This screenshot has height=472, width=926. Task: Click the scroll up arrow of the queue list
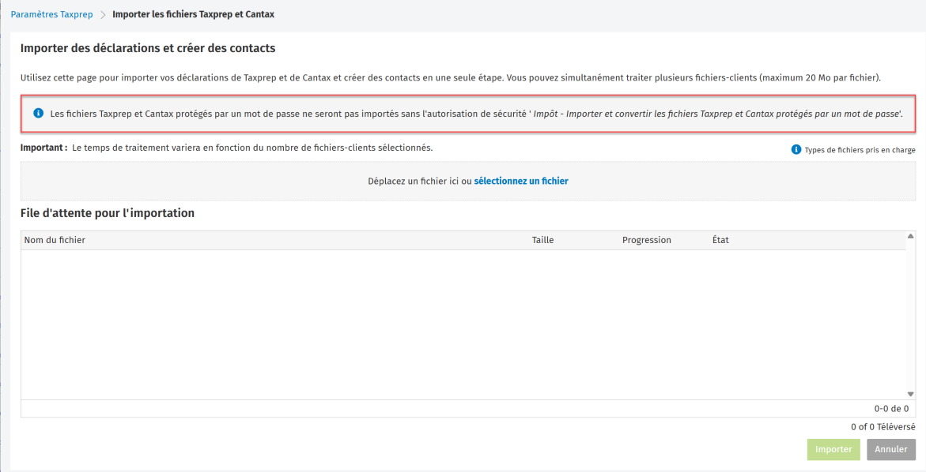[910, 236]
